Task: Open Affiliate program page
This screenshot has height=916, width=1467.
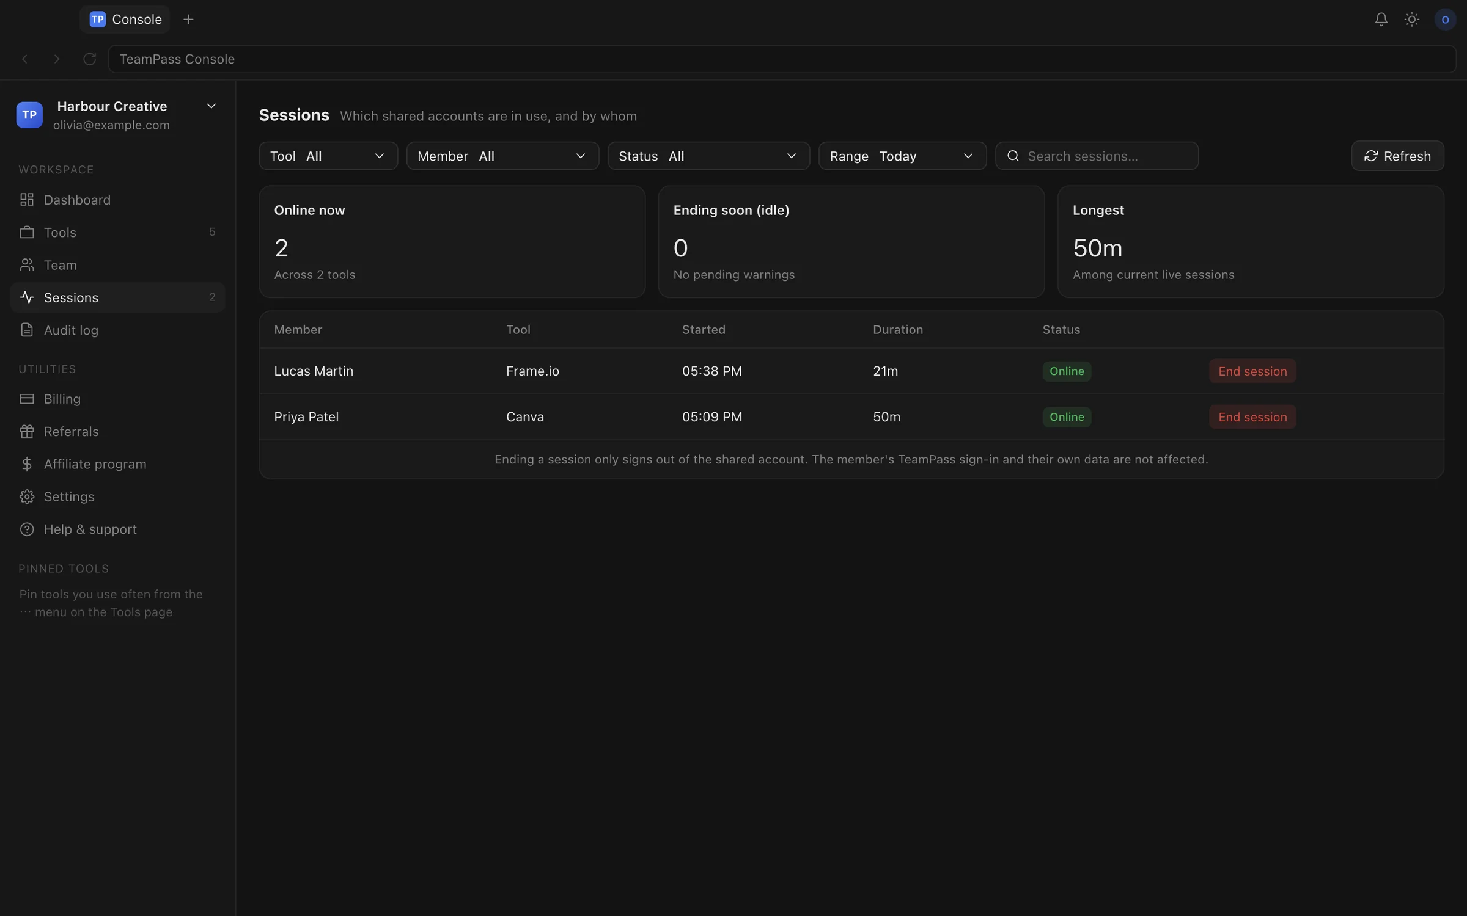Action: [x=117, y=464]
